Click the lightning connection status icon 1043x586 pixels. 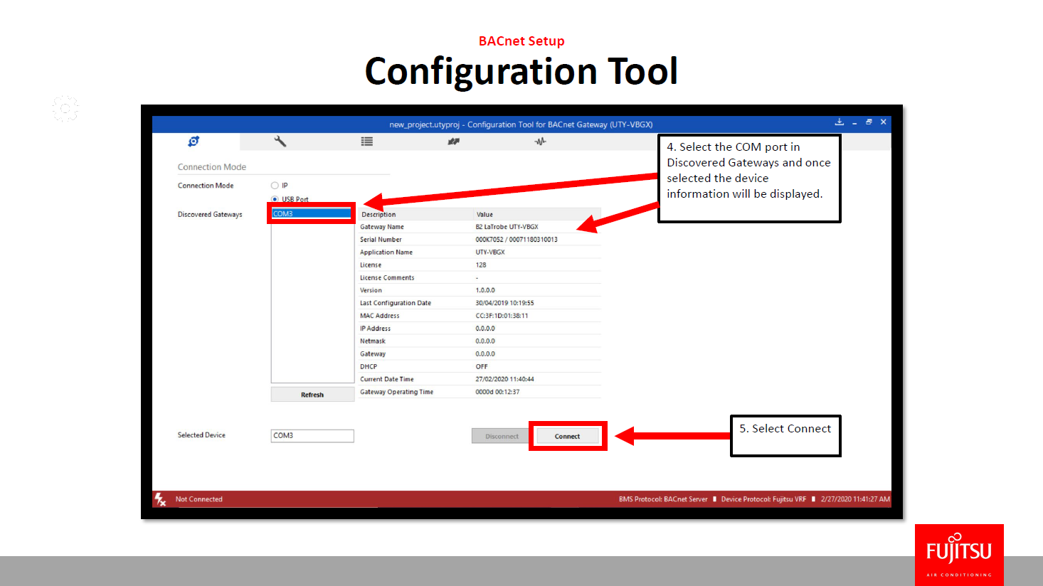click(160, 499)
